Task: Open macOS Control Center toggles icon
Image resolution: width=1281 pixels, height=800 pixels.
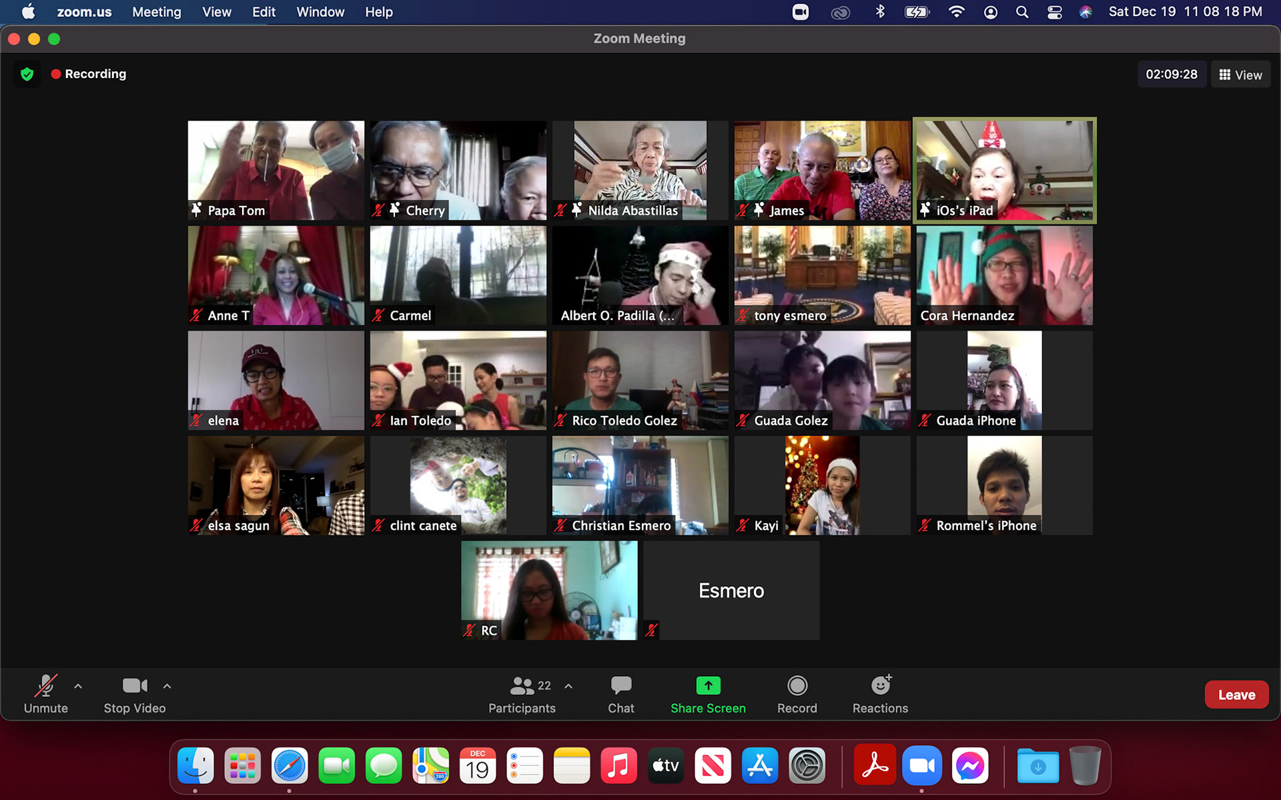Action: click(1054, 12)
